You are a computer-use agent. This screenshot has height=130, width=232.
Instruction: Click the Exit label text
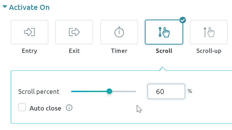[74, 51]
